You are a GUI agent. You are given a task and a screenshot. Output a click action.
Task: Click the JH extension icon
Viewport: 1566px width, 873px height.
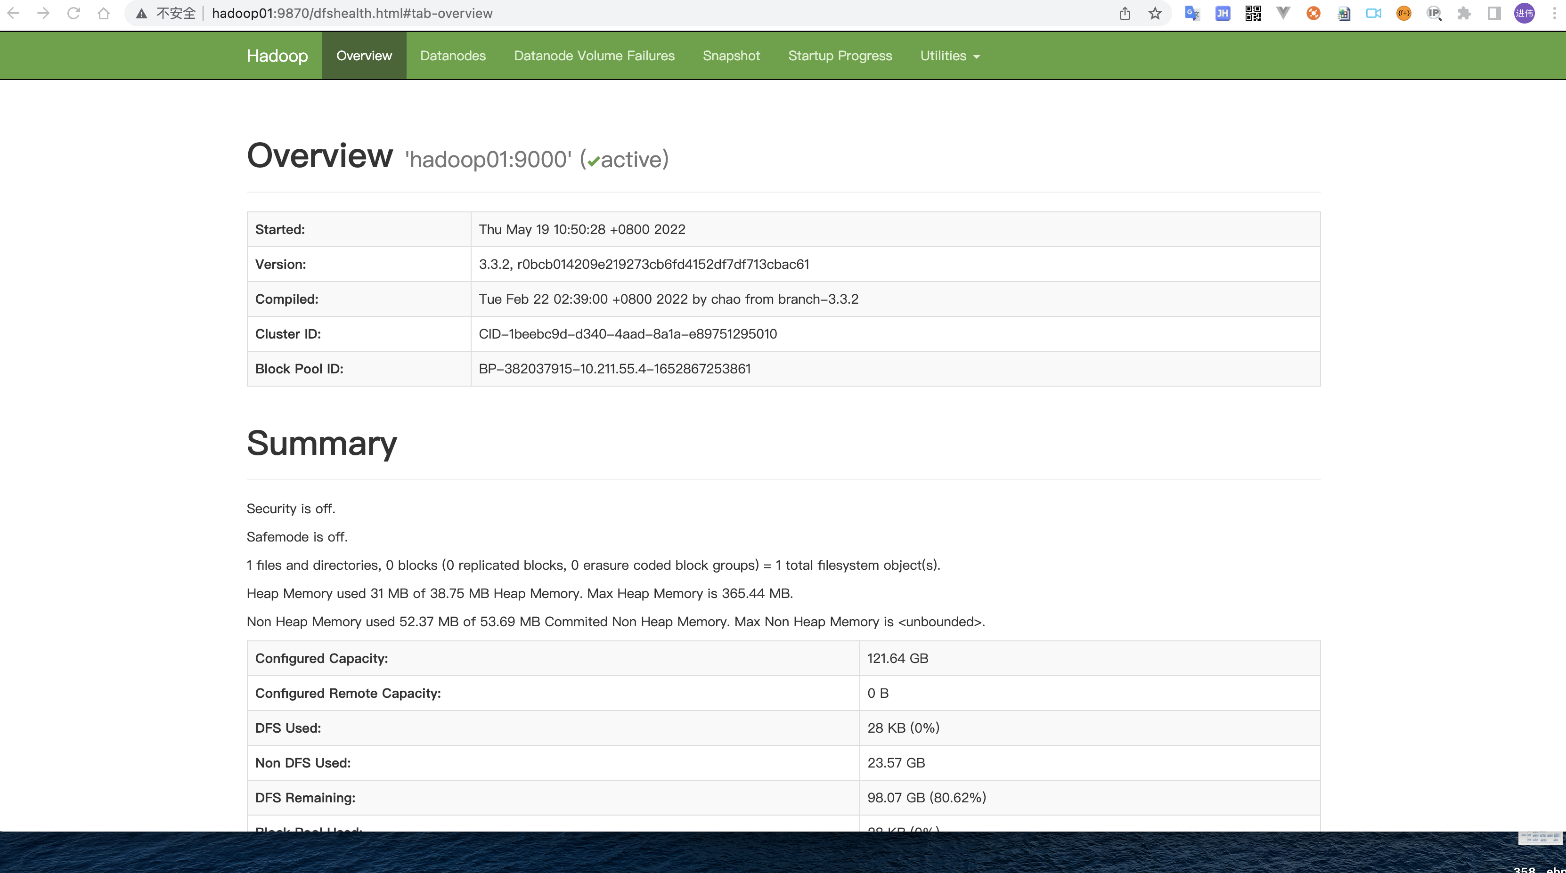point(1223,13)
